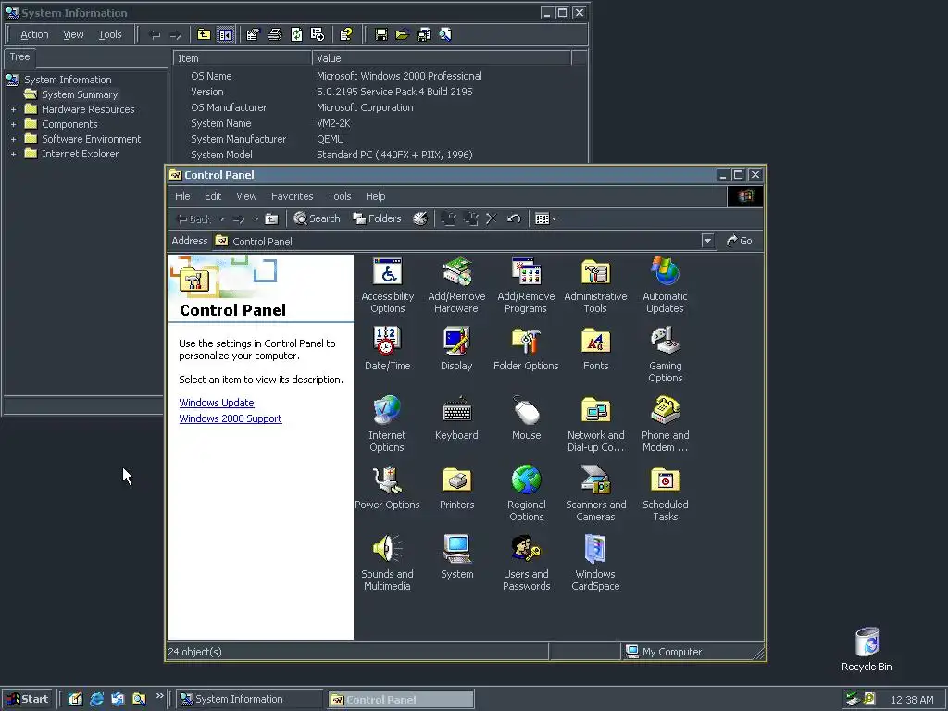
Task: Open Scanners and Cameras icon
Action: [x=595, y=493]
